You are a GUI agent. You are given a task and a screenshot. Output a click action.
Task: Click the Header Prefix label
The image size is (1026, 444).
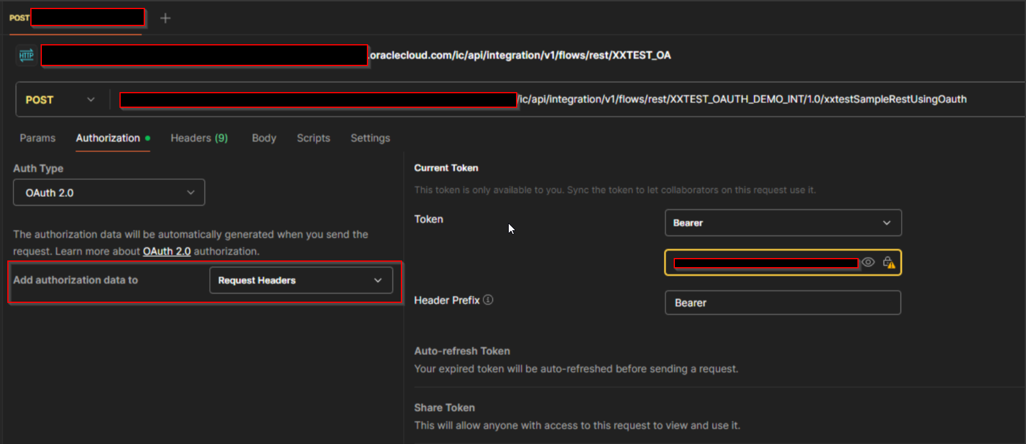coord(447,300)
